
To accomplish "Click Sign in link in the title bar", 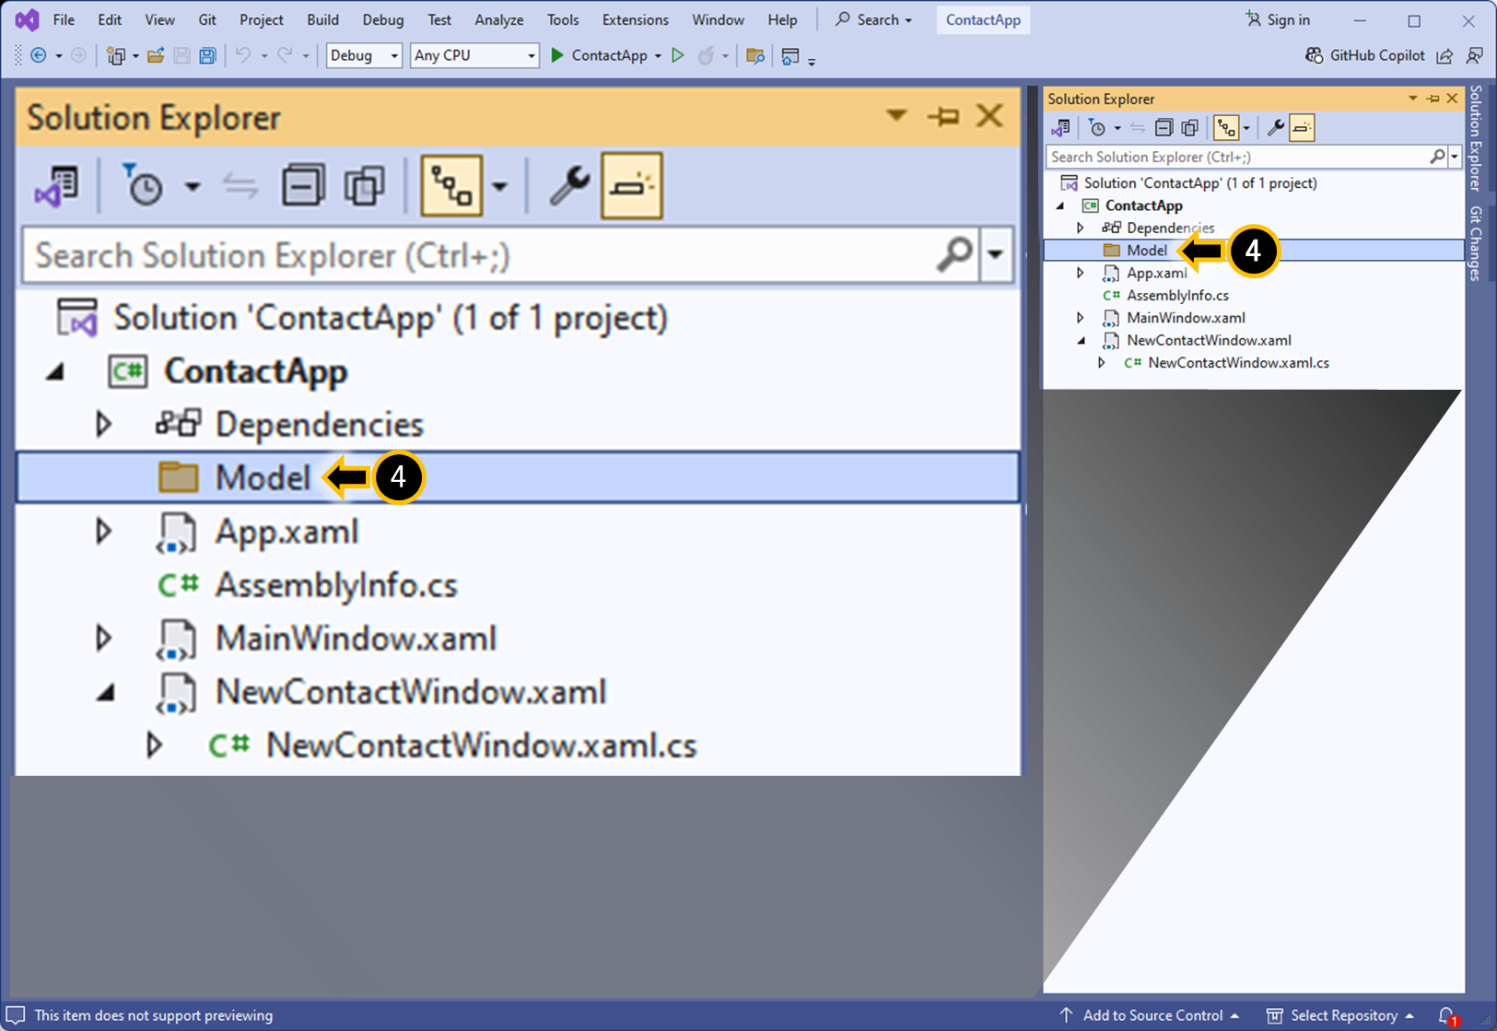I will pos(1277,19).
